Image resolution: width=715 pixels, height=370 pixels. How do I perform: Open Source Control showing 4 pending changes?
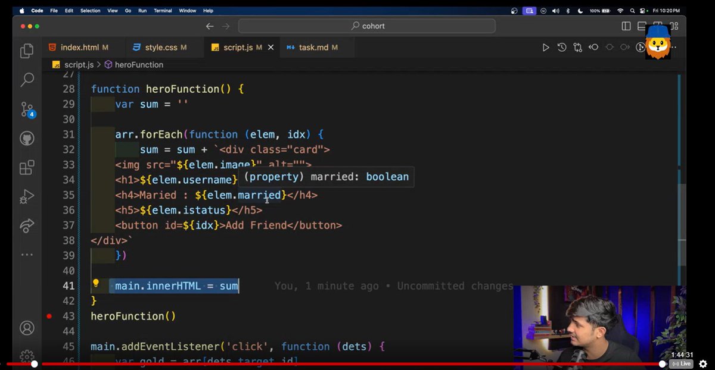(26, 108)
